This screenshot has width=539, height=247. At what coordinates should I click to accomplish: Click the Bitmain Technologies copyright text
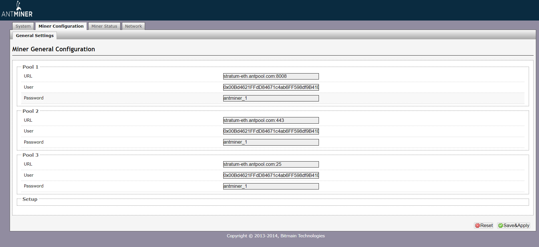click(x=276, y=236)
